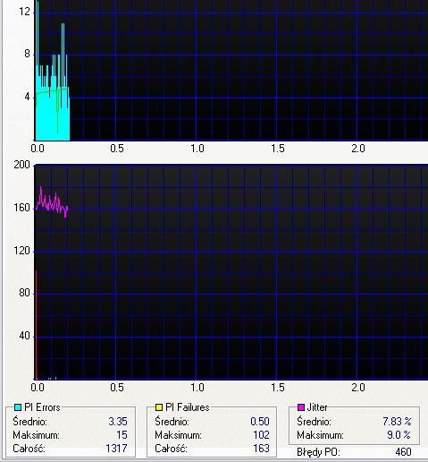428x462 pixels.
Task: Select the PI Failures average value 0.50
Action: point(260,422)
